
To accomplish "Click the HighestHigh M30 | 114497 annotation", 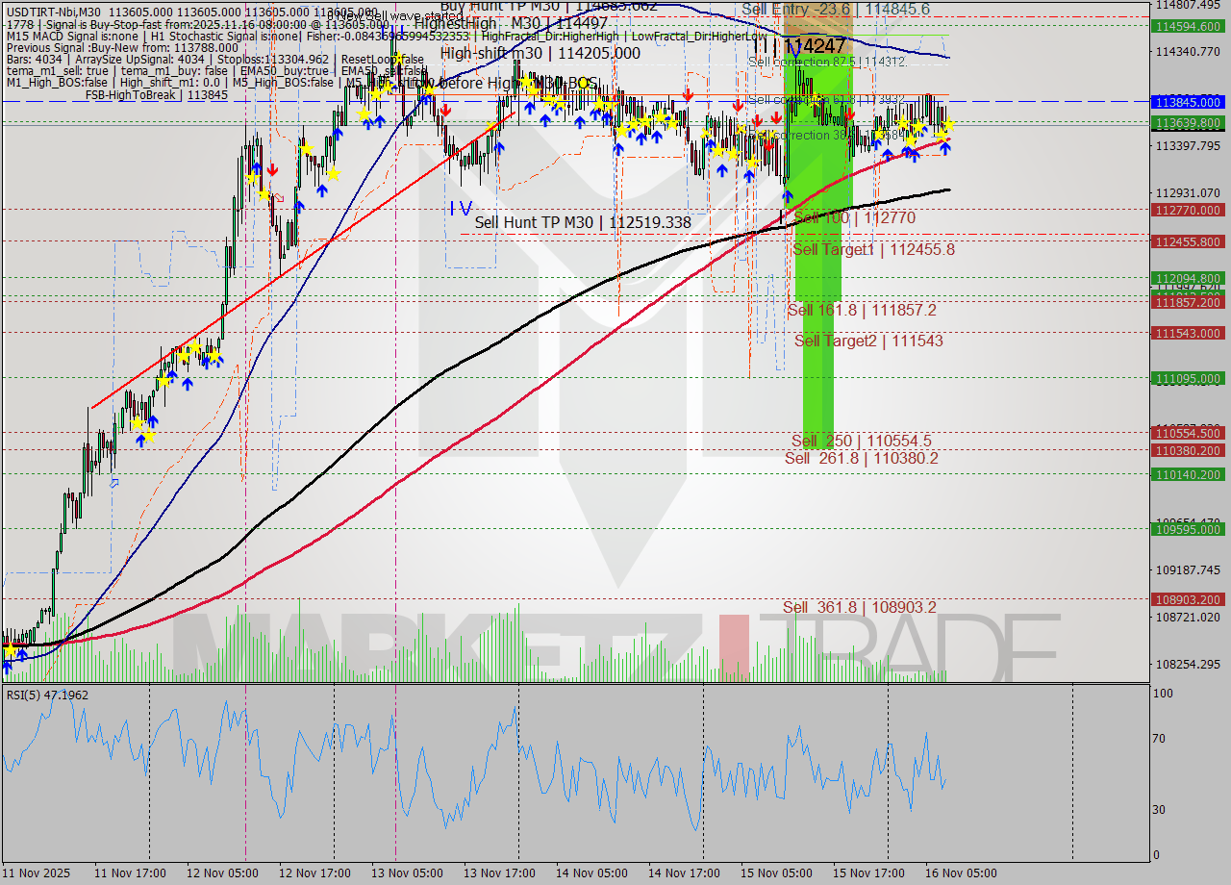I will [x=510, y=22].
